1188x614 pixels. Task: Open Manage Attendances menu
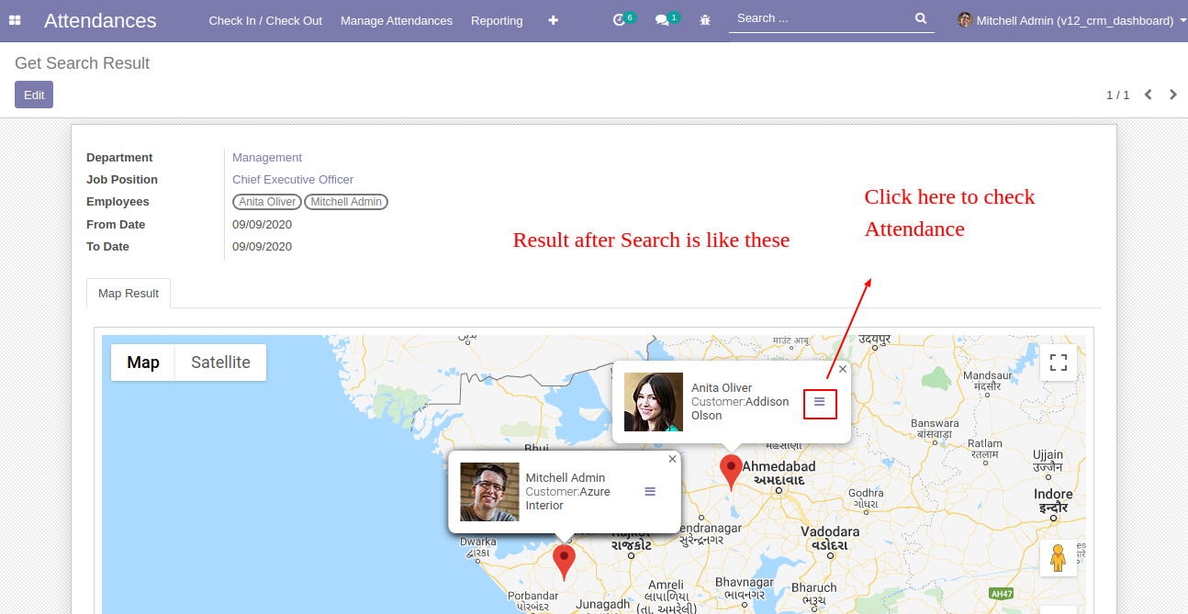click(397, 20)
